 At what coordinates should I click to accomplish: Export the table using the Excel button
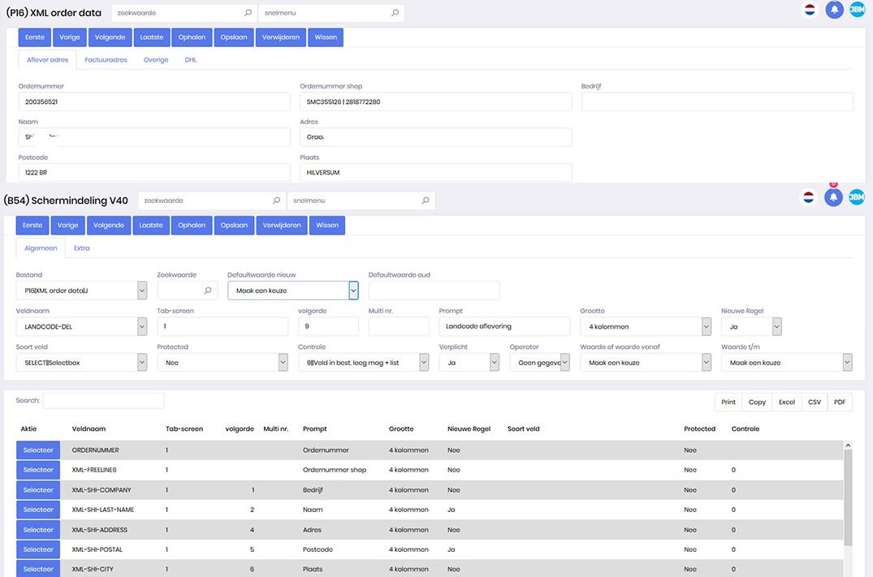click(786, 403)
